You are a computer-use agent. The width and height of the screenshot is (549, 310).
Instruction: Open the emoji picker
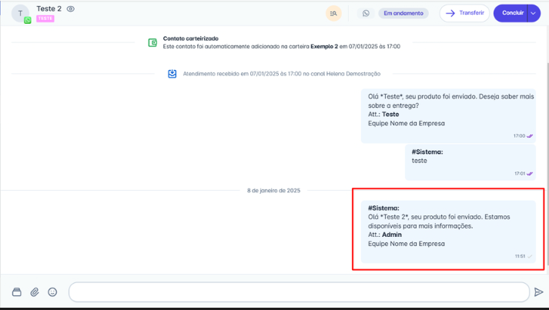coord(52,292)
